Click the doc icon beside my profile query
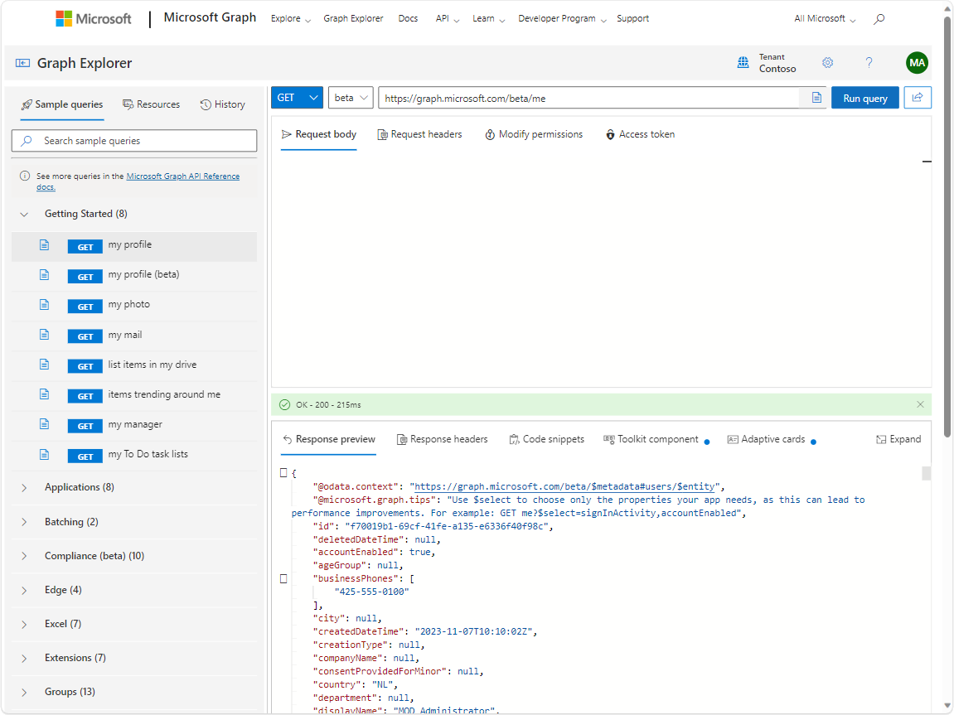The image size is (954, 715). pos(45,245)
